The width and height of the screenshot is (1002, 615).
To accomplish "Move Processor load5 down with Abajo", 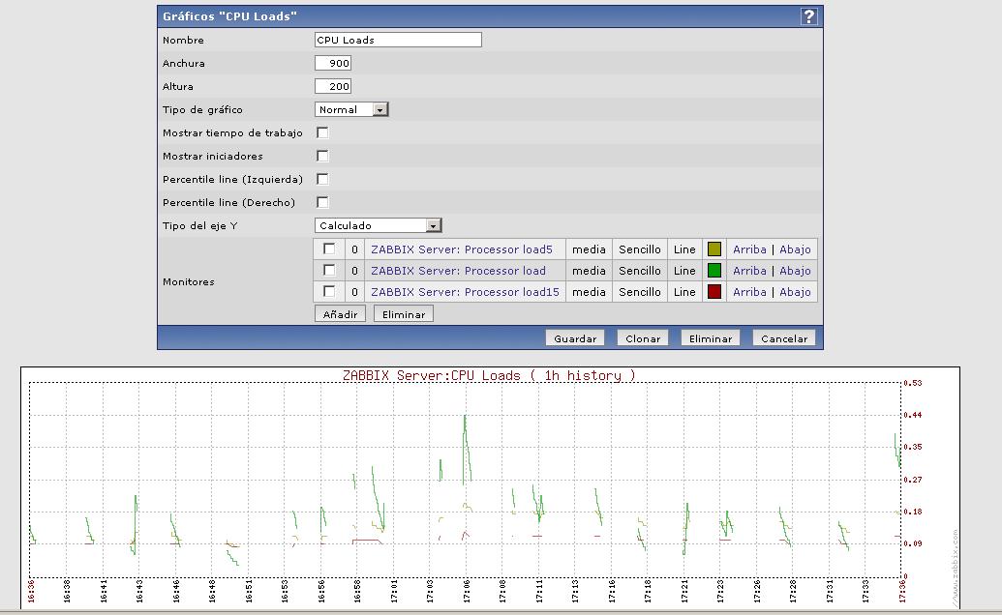I will (x=795, y=249).
